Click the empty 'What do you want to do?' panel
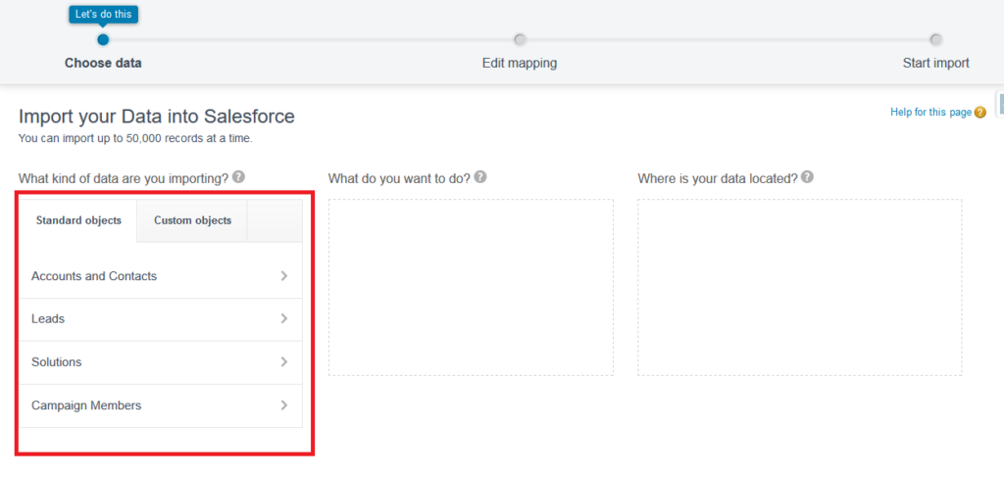This screenshot has width=1004, height=477. click(x=472, y=287)
